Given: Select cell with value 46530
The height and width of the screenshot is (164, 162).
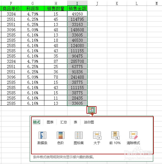Looking at the screenshot, I should [x=77, y=40].
